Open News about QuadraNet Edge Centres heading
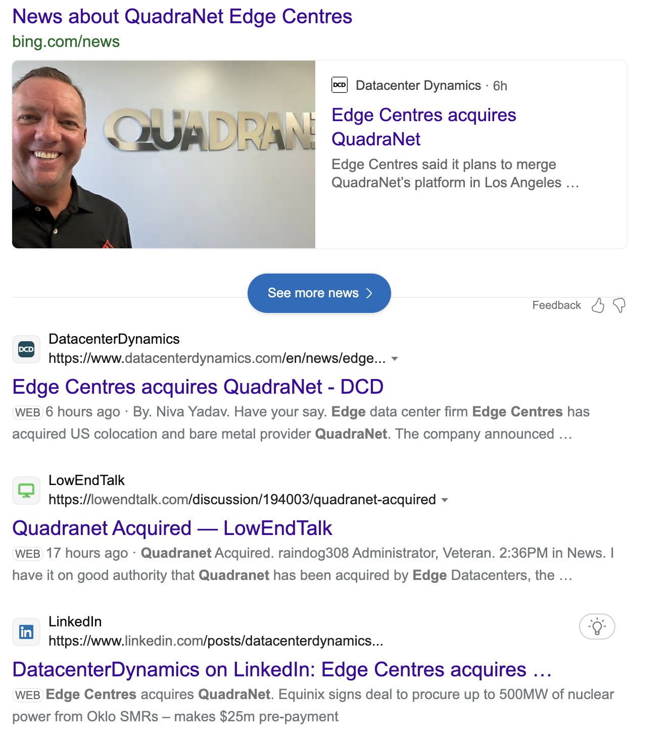Screen dimensions: 667x746 coord(182,16)
